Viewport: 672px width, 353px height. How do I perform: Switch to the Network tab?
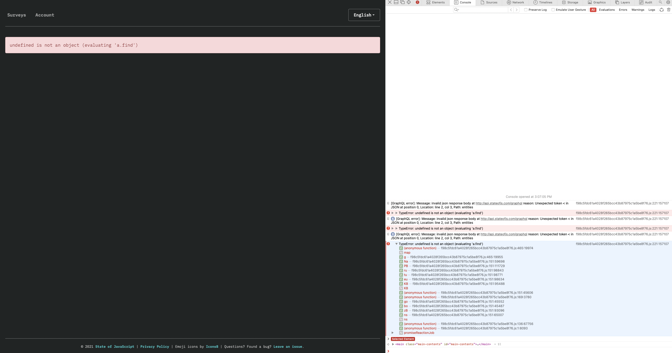[x=515, y=2]
